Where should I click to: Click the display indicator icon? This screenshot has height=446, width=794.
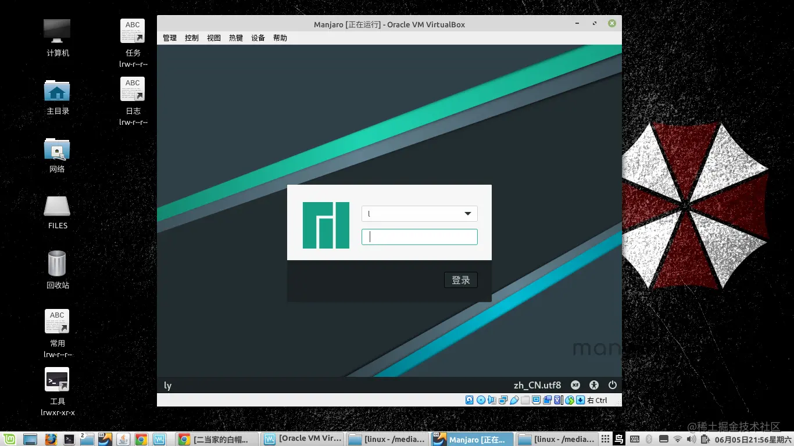537,400
